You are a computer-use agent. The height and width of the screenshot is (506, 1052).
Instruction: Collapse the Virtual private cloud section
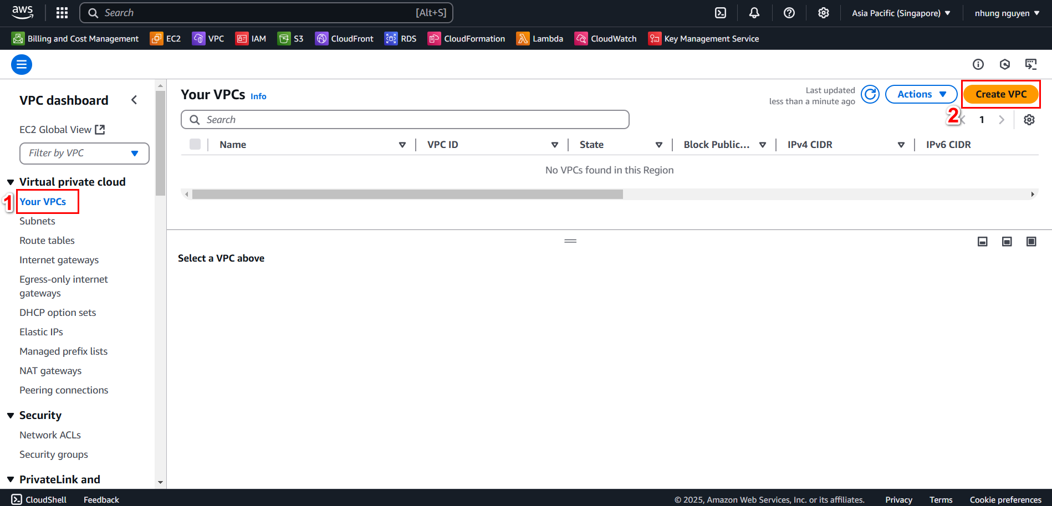pyautogui.click(x=11, y=182)
